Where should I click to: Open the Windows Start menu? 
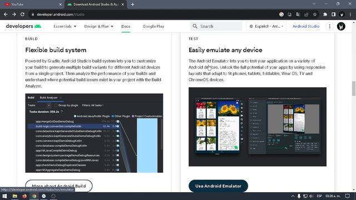4,196
